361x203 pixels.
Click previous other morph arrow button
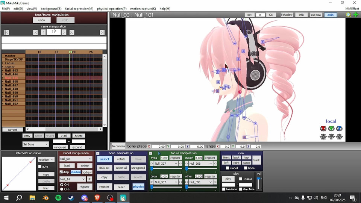(x=187, y=182)
